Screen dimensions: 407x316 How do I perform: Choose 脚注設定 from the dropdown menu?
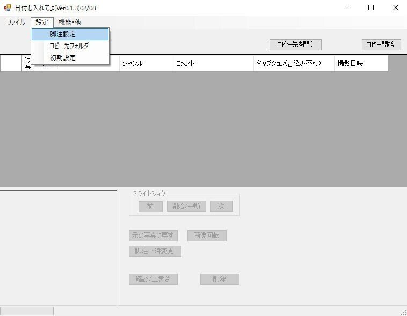click(70, 34)
